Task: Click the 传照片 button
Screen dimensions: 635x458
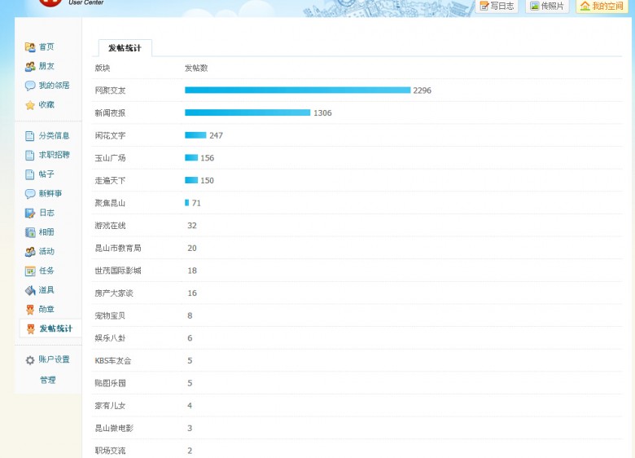Action: coord(547,6)
